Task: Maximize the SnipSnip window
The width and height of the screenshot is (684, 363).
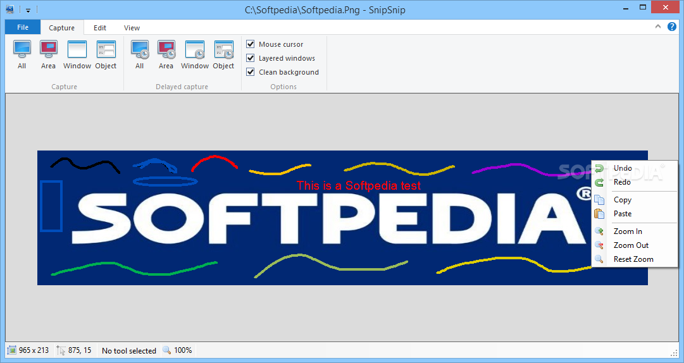Action: (643, 8)
